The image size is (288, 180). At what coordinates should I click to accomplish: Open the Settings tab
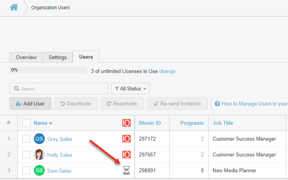click(57, 57)
